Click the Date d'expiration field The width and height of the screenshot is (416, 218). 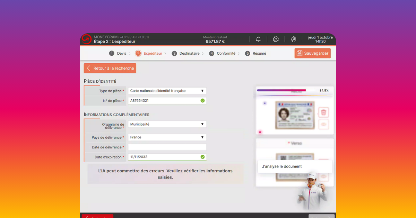(167, 157)
